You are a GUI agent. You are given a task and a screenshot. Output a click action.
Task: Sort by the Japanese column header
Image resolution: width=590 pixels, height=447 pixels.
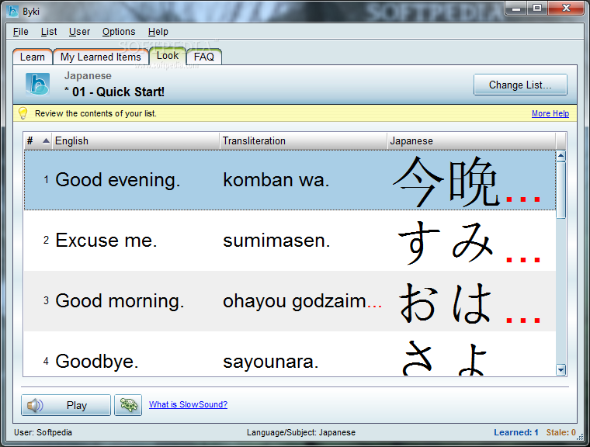(x=471, y=140)
